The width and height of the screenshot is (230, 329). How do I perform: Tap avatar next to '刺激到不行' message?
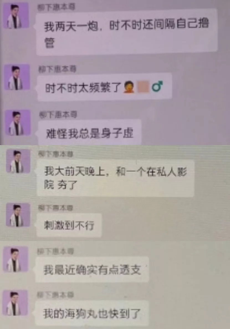click(x=18, y=215)
